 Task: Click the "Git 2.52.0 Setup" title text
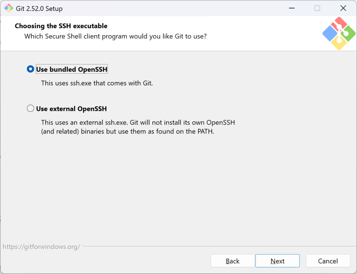click(x=39, y=9)
